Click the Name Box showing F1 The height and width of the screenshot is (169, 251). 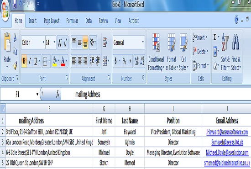(20, 94)
